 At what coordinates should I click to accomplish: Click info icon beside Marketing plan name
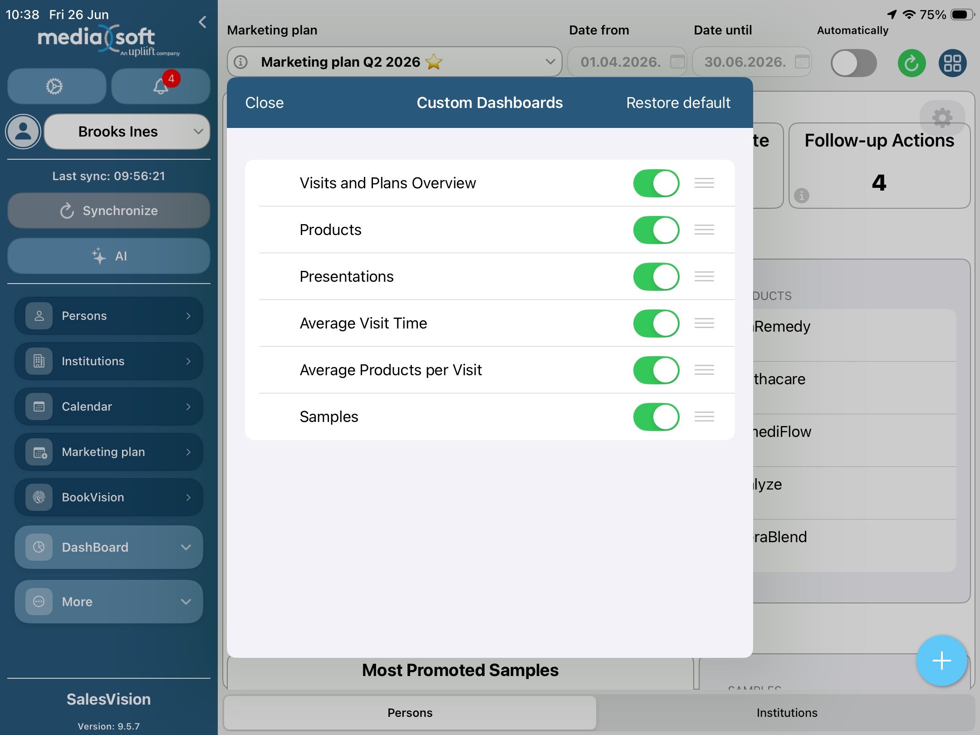[241, 62]
